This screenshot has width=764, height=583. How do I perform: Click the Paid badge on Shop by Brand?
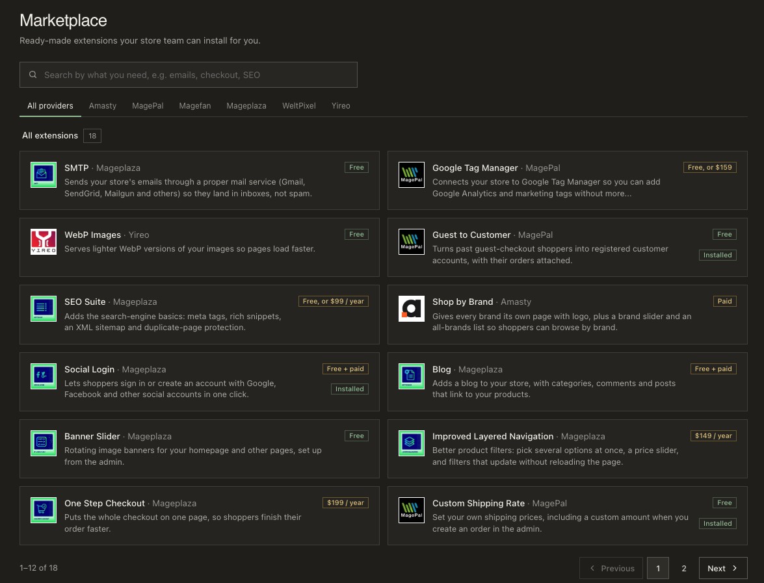coord(724,301)
